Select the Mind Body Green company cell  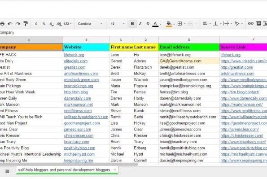pyautogui.click(x=31, y=80)
